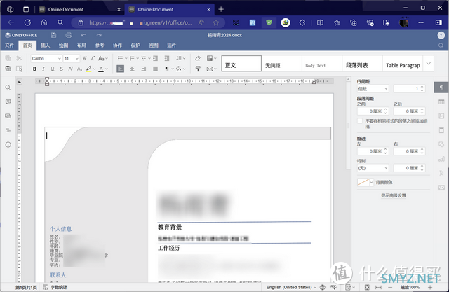Refresh the page in the browser toolbar
Viewport: 449px width, 292px height.
click(x=27, y=22)
